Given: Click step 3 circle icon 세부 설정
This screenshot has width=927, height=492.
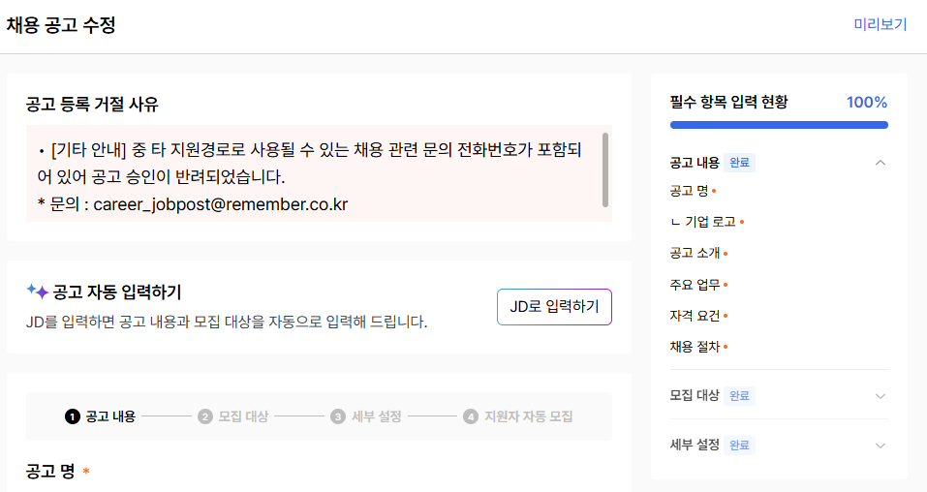Looking at the screenshot, I should click(338, 416).
